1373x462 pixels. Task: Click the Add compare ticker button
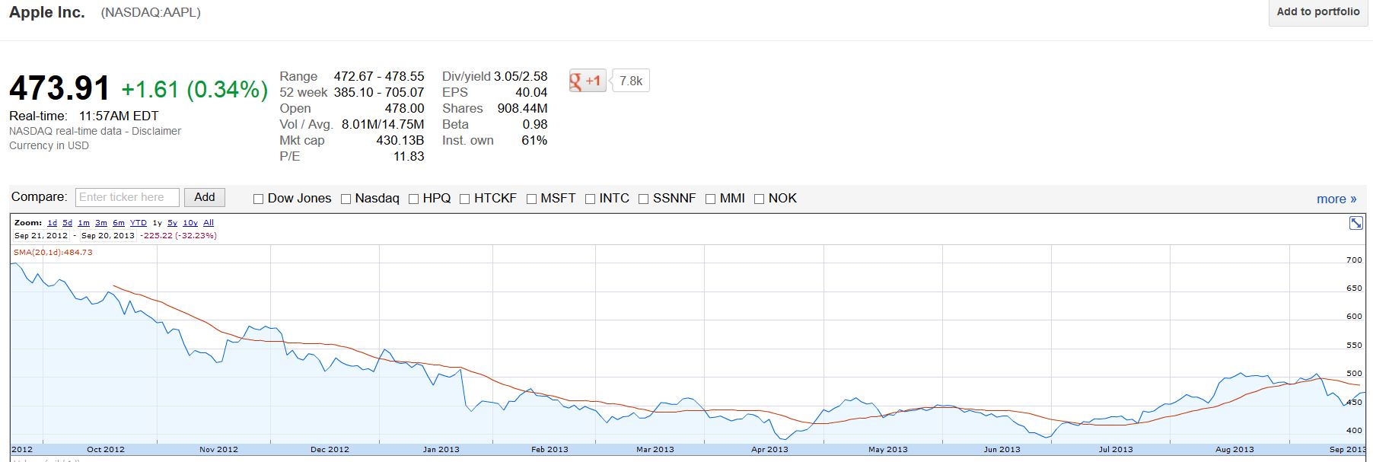click(205, 197)
